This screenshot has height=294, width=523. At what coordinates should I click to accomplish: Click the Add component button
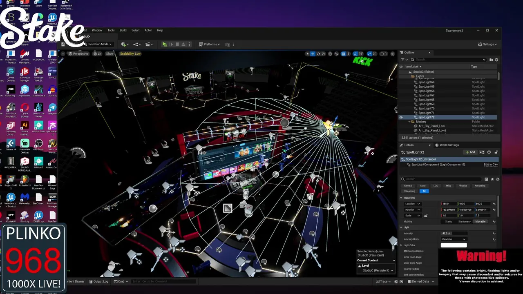(470, 152)
